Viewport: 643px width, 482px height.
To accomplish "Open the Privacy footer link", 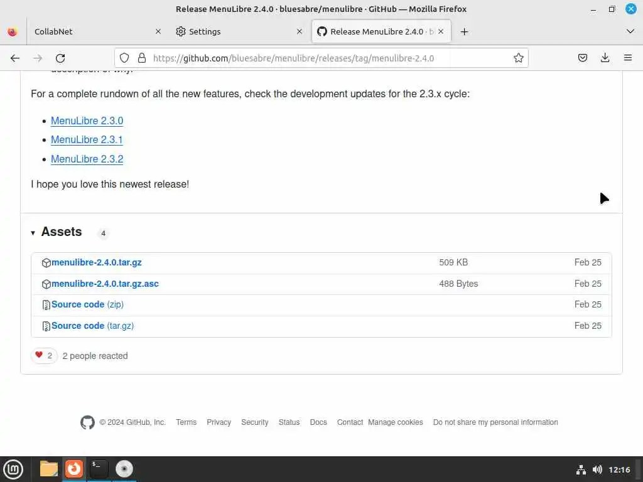I will pos(219,422).
